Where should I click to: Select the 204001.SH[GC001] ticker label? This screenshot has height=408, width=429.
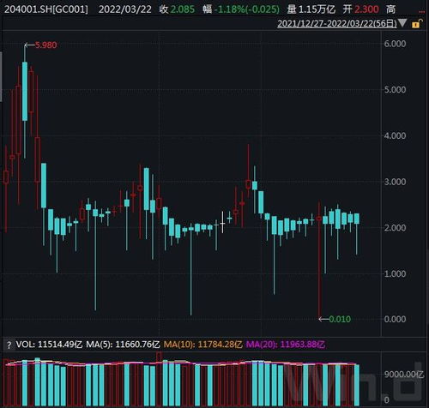tap(46, 9)
